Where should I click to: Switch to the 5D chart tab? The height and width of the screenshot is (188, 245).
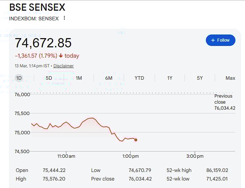coord(49,78)
